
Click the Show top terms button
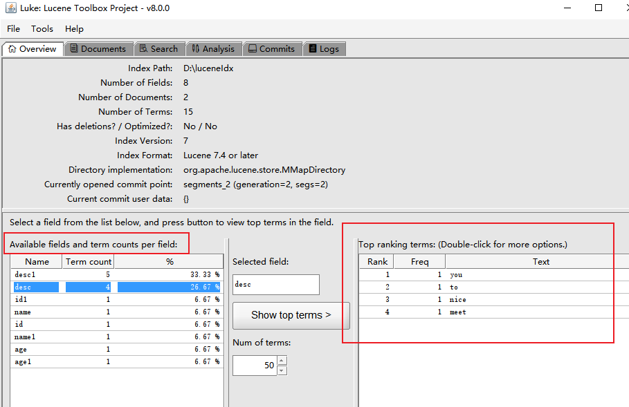(291, 315)
